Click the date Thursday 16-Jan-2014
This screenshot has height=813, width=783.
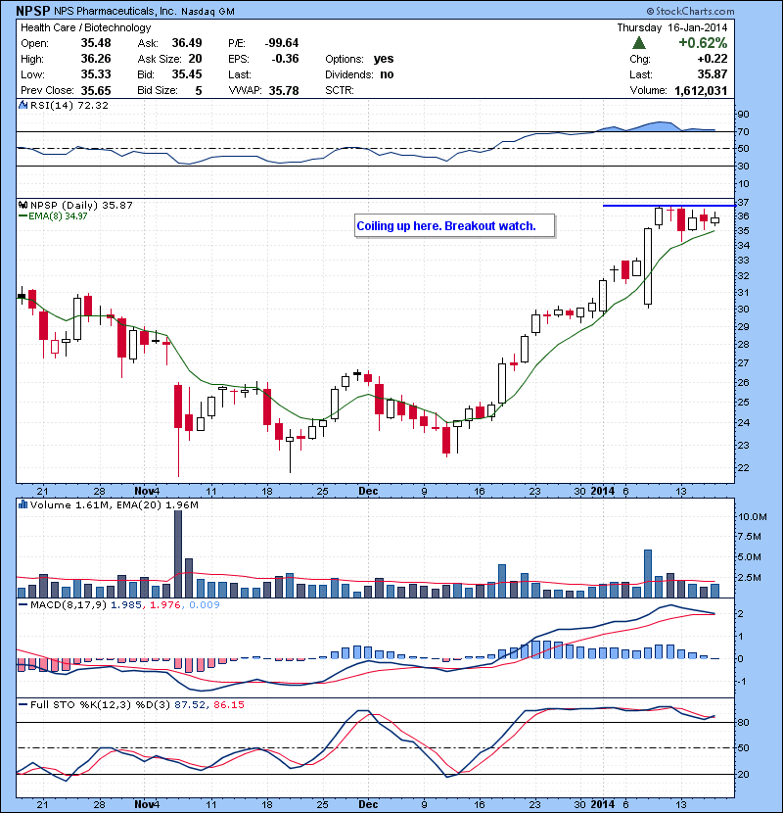pyautogui.click(x=672, y=27)
